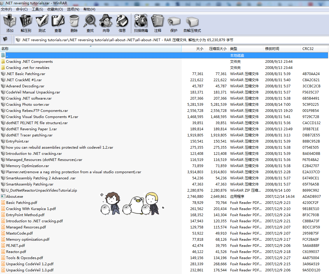
Task: Select Cracking Rebex.FTP Components.rar
Action: [37, 110]
